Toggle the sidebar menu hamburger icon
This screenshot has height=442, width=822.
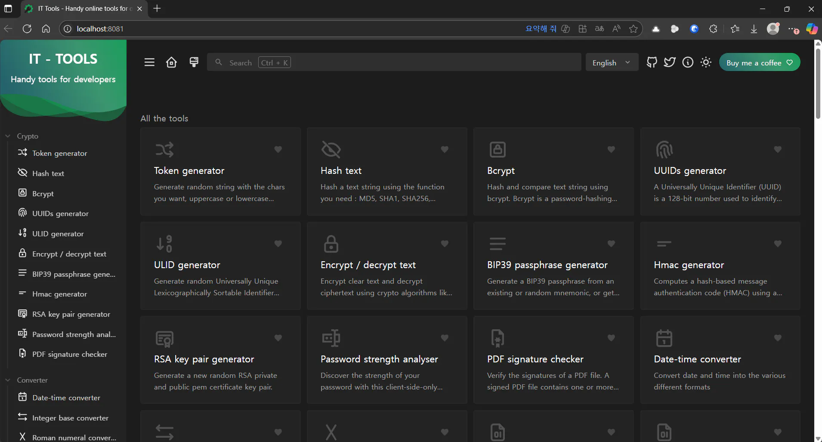pyautogui.click(x=149, y=63)
